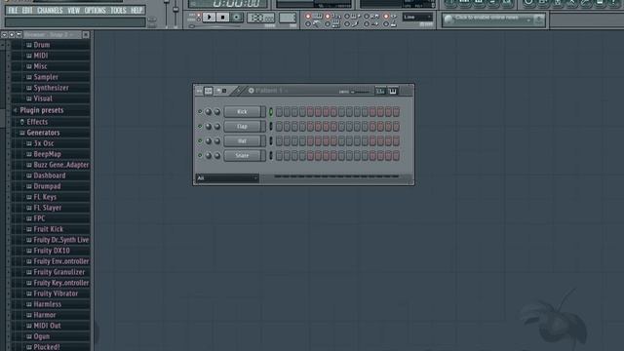Click the step sequencer options menu icon
The image size is (624, 351).
tap(199, 91)
